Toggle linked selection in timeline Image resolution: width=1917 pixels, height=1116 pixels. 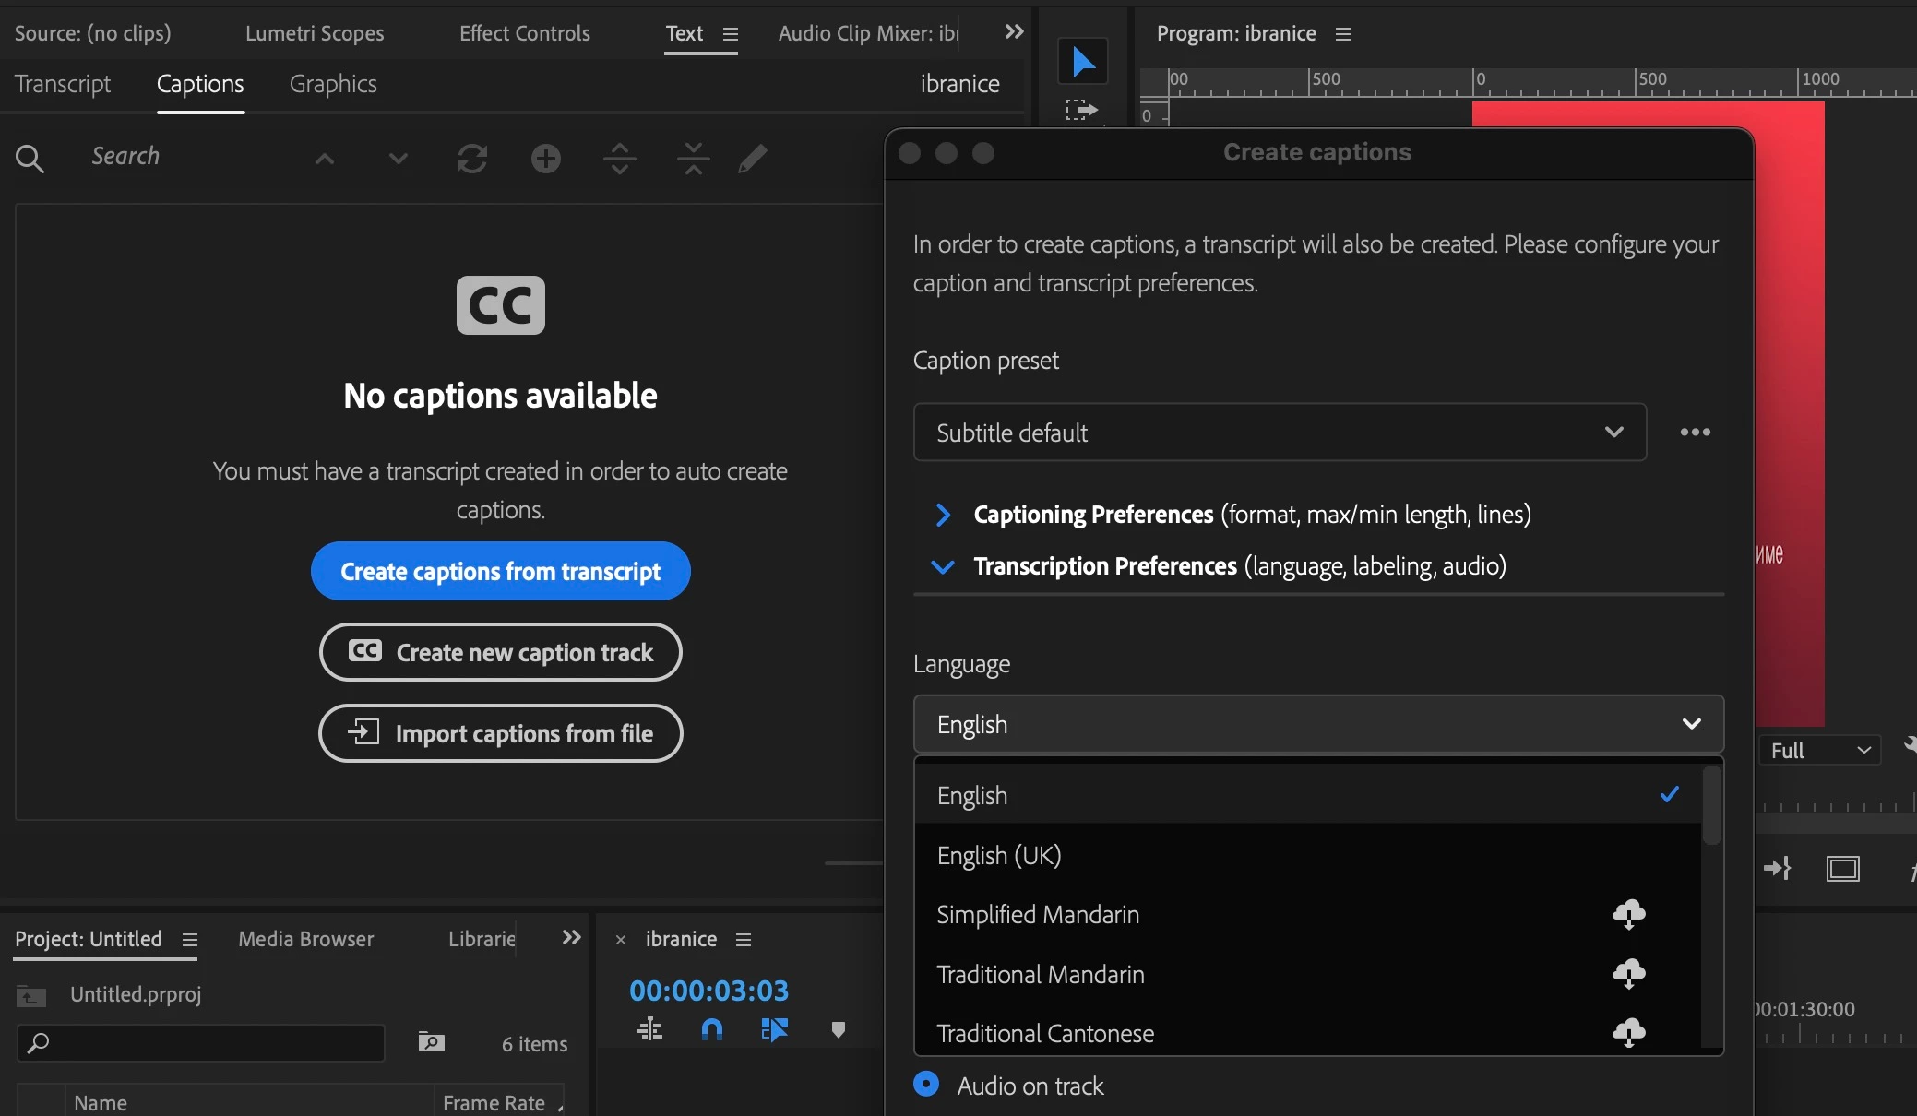[774, 1029]
